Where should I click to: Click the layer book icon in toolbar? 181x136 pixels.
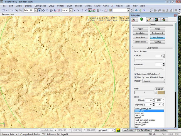(110, 10)
